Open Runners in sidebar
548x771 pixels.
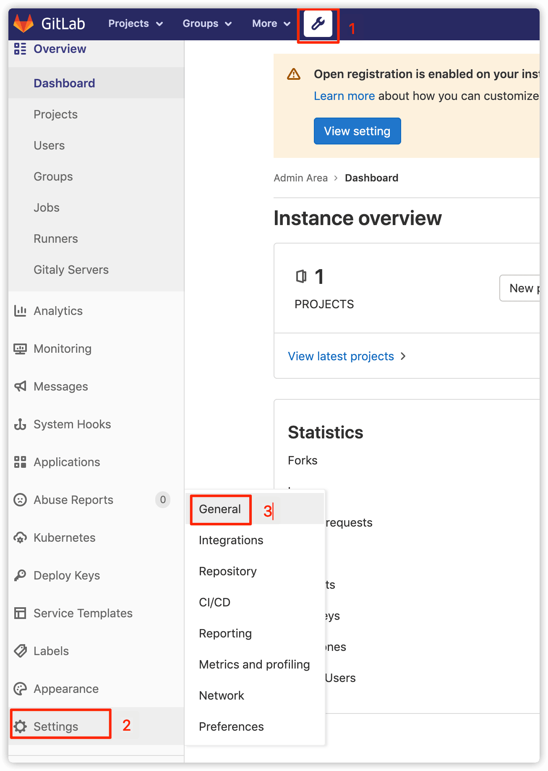click(x=96, y=239)
